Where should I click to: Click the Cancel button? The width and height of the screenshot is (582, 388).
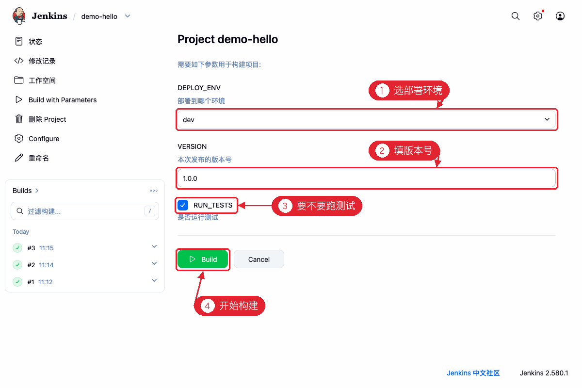tap(259, 259)
